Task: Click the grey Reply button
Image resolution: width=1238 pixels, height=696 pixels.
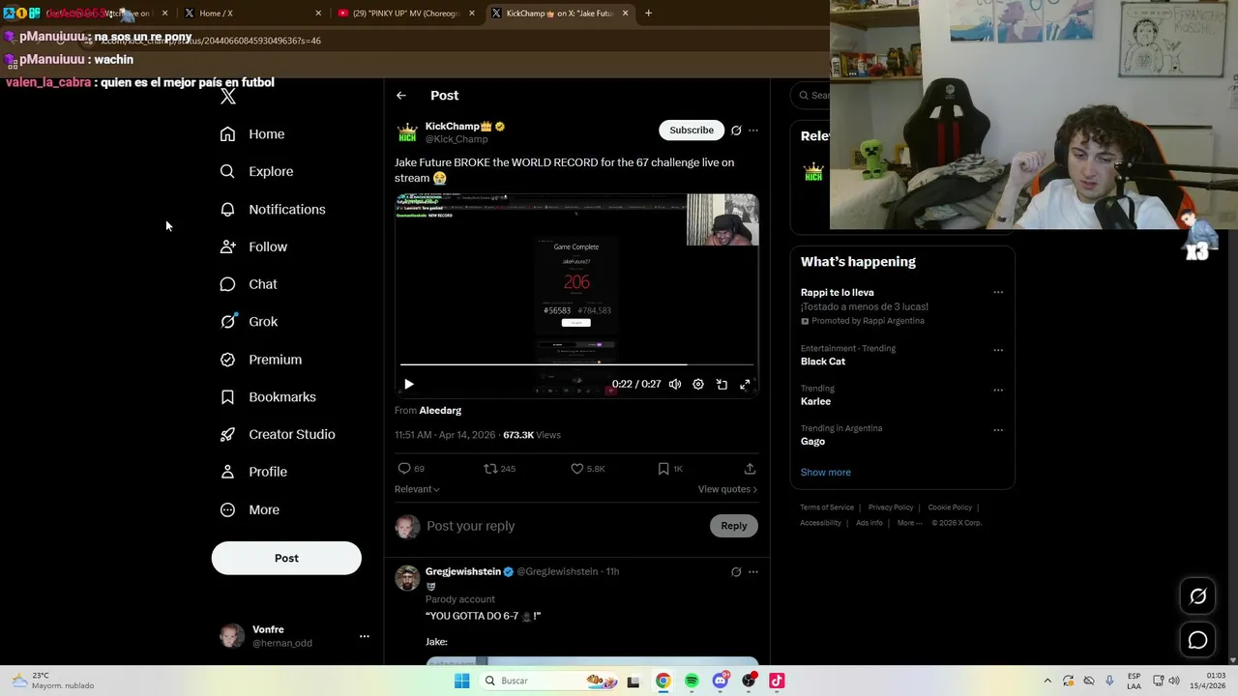Action: pos(734,526)
